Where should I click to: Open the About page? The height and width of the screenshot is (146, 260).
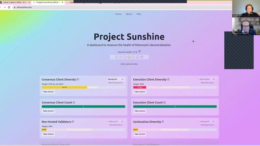tap(129, 14)
